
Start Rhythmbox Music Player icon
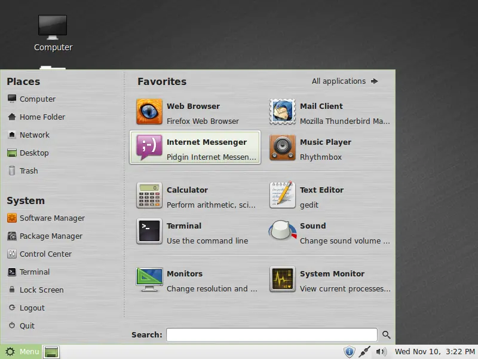[x=283, y=148]
